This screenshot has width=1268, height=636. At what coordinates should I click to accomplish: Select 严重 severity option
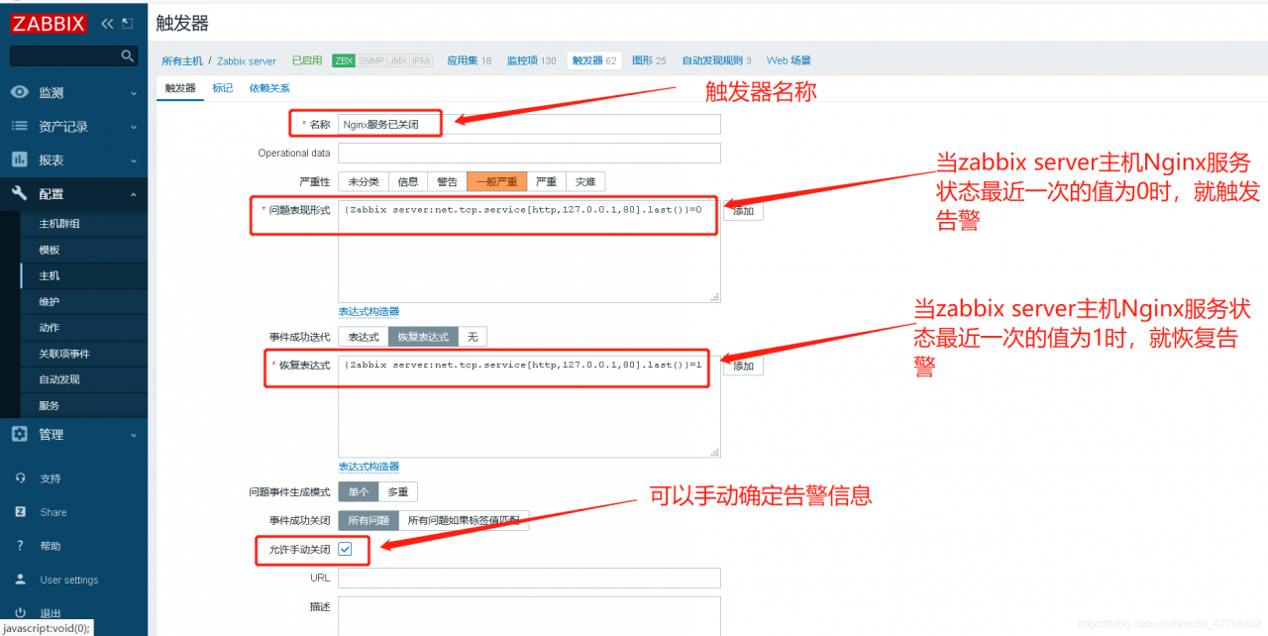[546, 181]
